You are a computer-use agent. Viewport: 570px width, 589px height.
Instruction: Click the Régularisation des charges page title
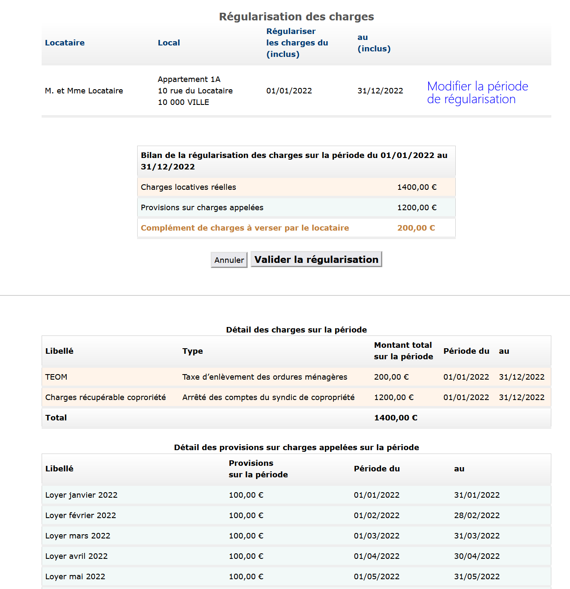click(x=296, y=17)
